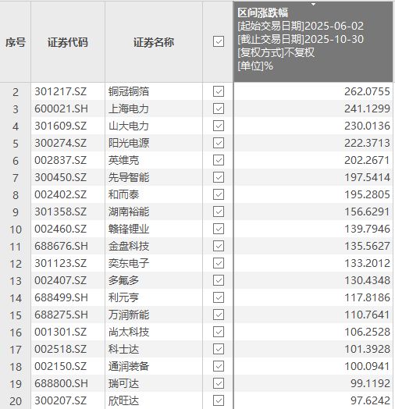395x409 pixels.
Task: Select the value 202.2671
Action: click(367, 160)
